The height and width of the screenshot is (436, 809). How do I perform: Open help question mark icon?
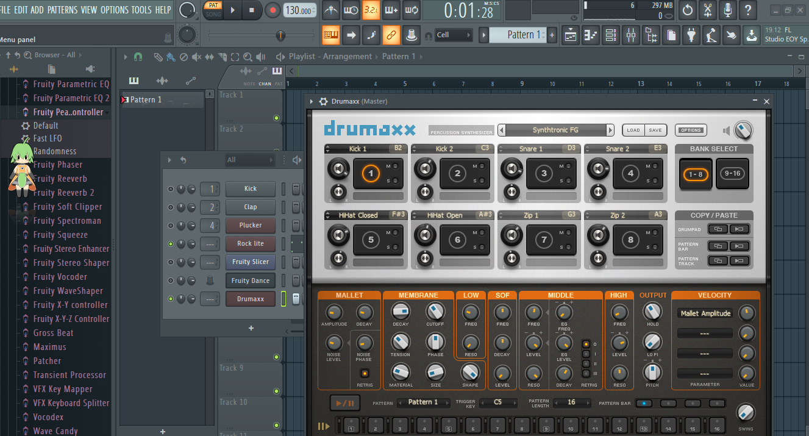pos(747,10)
